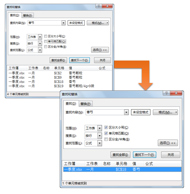Sort by 名称 column header in lower dialog
190x194 pixels.
point(108,164)
